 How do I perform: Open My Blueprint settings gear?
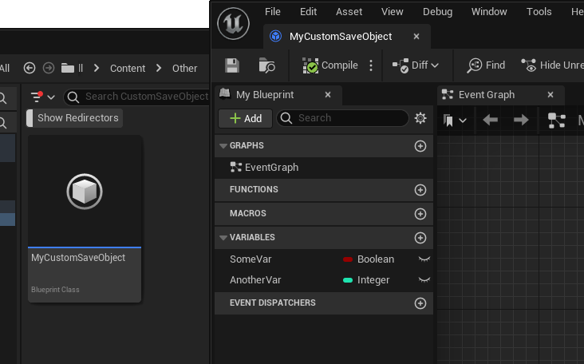click(x=420, y=118)
